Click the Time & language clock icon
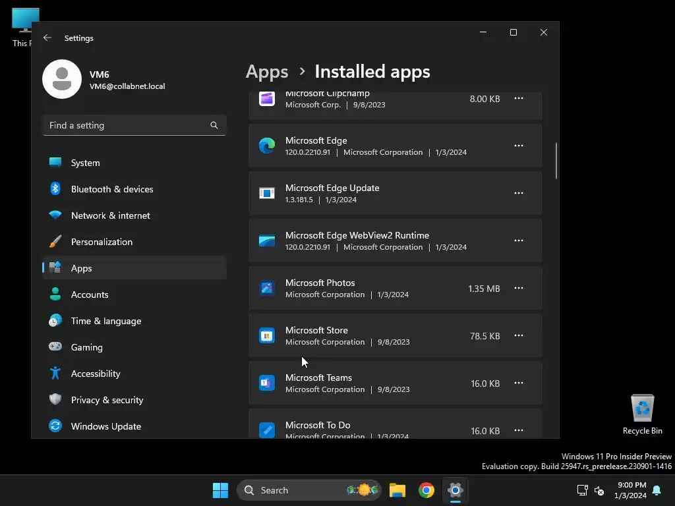 55,321
